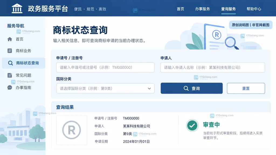Click the 查询 search button

(x=192, y=88)
